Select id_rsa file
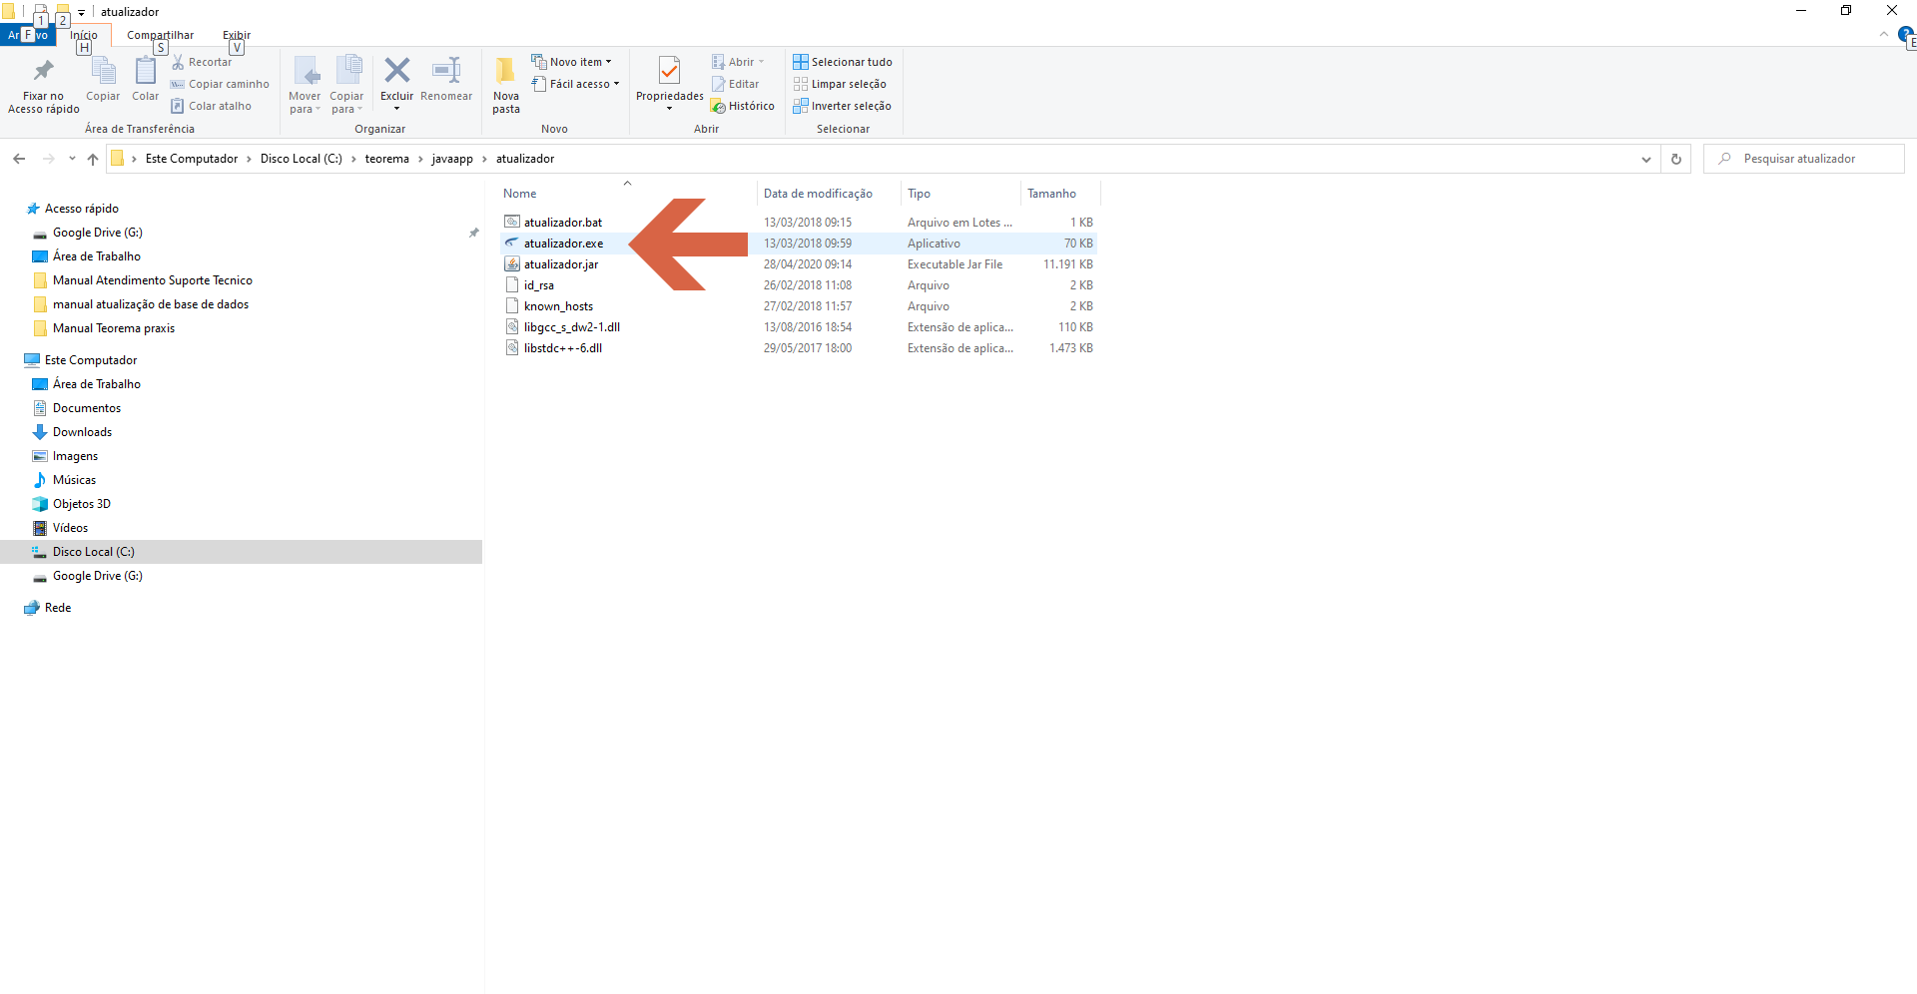Image resolution: width=1917 pixels, height=994 pixels. click(x=539, y=285)
